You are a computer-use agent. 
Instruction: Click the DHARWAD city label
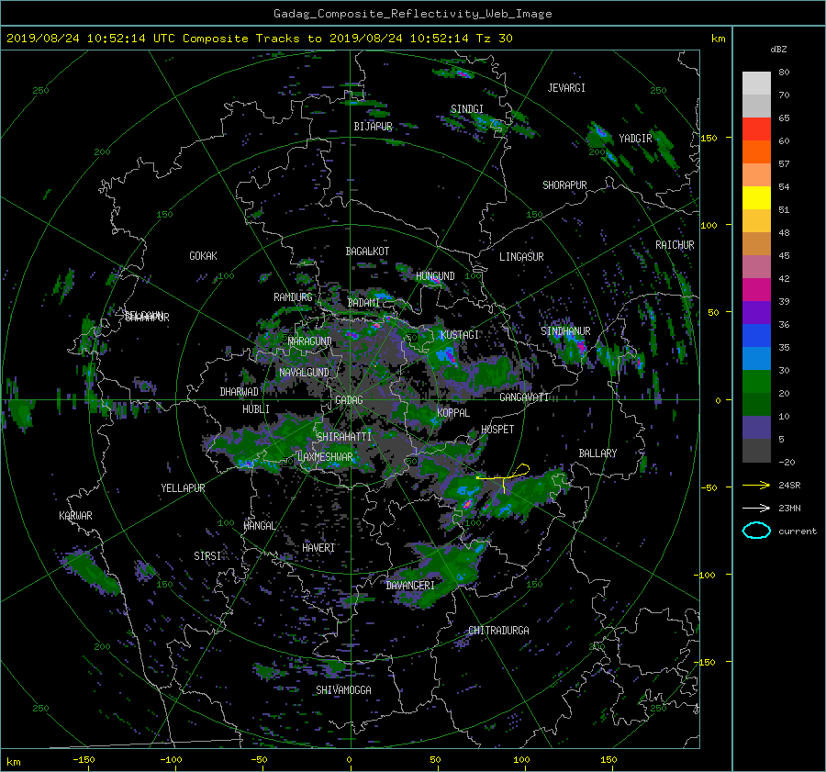click(x=240, y=392)
